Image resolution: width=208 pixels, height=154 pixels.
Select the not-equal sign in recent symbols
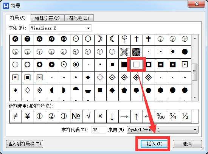pyautogui.click(x=16, y=116)
